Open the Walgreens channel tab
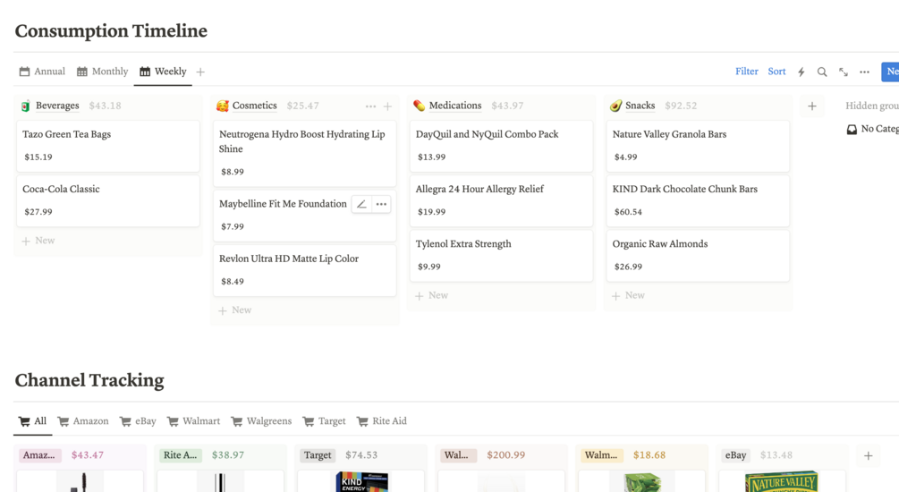899x492 pixels. 261,421
